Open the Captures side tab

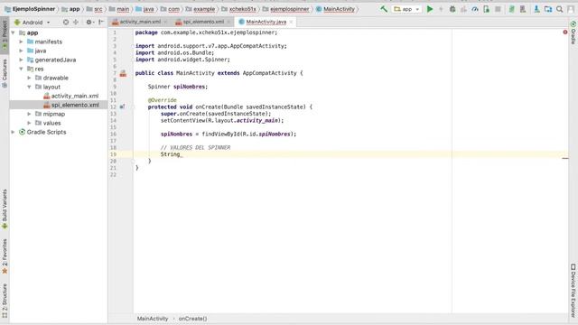(5, 73)
